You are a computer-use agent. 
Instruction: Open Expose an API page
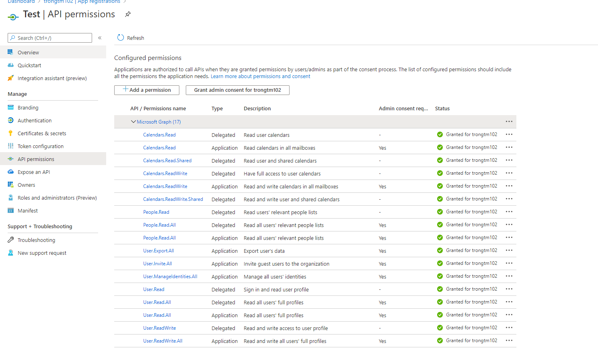click(x=53, y=172)
